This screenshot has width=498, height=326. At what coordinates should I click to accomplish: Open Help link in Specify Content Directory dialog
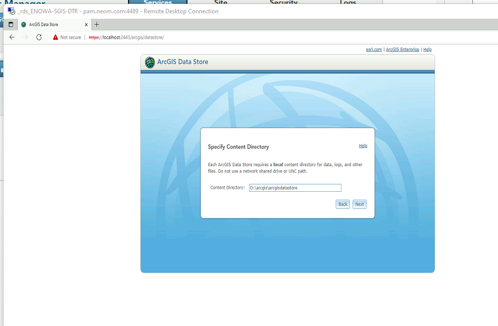[363, 146]
